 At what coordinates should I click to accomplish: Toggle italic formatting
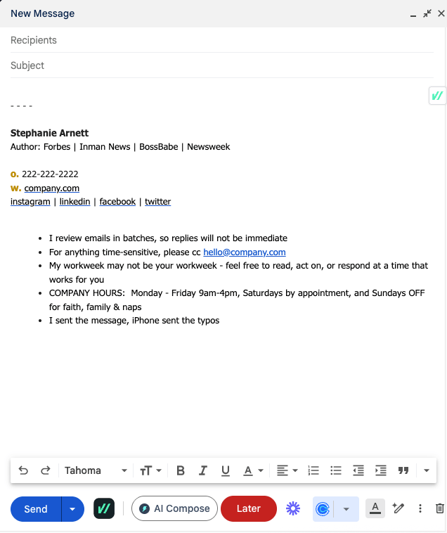(203, 470)
